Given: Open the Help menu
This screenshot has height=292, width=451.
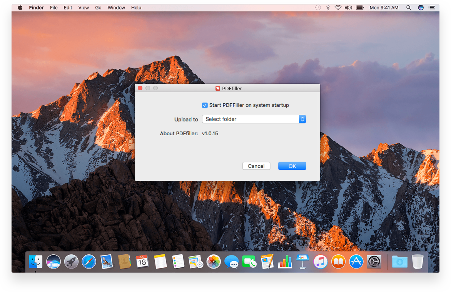Looking at the screenshot, I should 136,8.
